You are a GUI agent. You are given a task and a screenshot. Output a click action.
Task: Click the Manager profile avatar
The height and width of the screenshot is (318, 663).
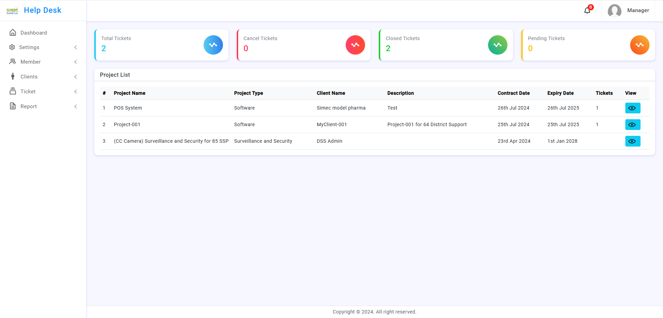point(614,11)
